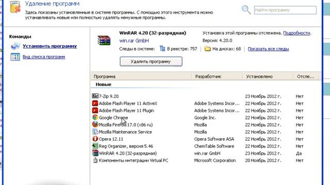
Task: Click ChemTable Software developer cell
Action: click(214, 146)
